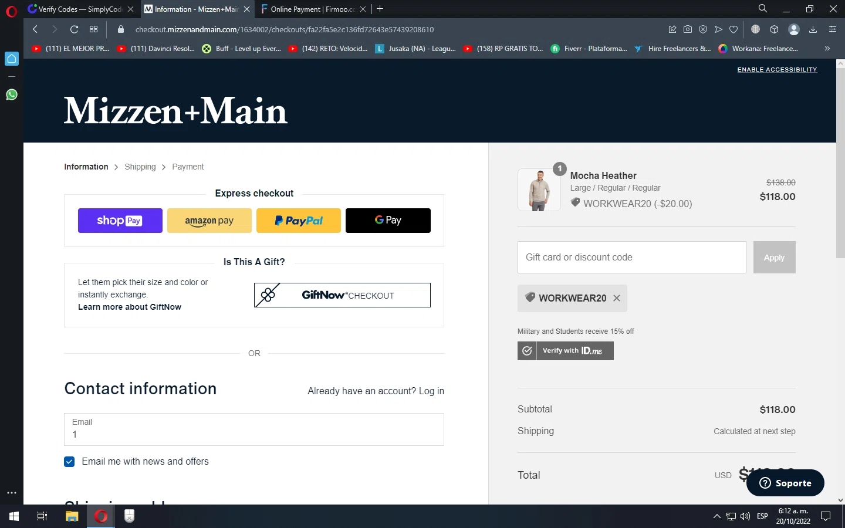This screenshot has width=845, height=528.
Task: Toggle Email me with news and offers
Action: click(69, 462)
